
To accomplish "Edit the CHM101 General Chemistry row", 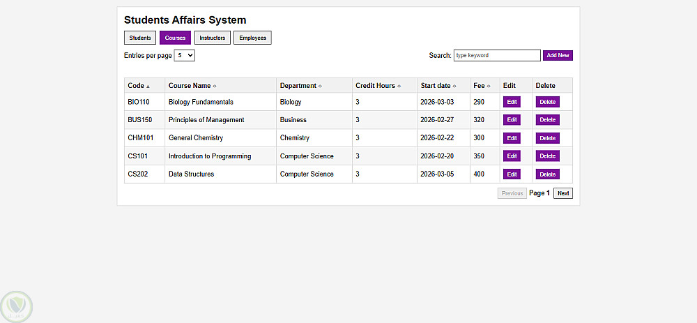I will tap(512, 138).
